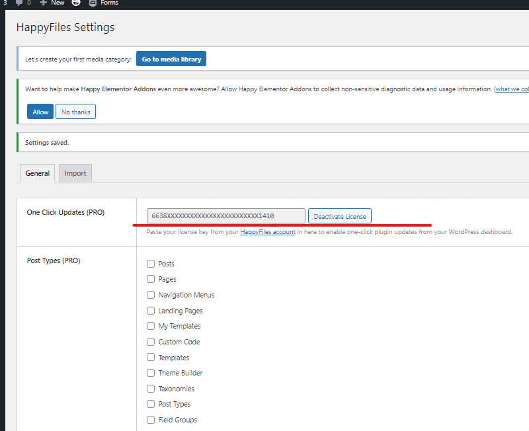The image size is (529, 431).
Task: Click the 'Settings saved.' notice text
Action: (x=47, y=143)
